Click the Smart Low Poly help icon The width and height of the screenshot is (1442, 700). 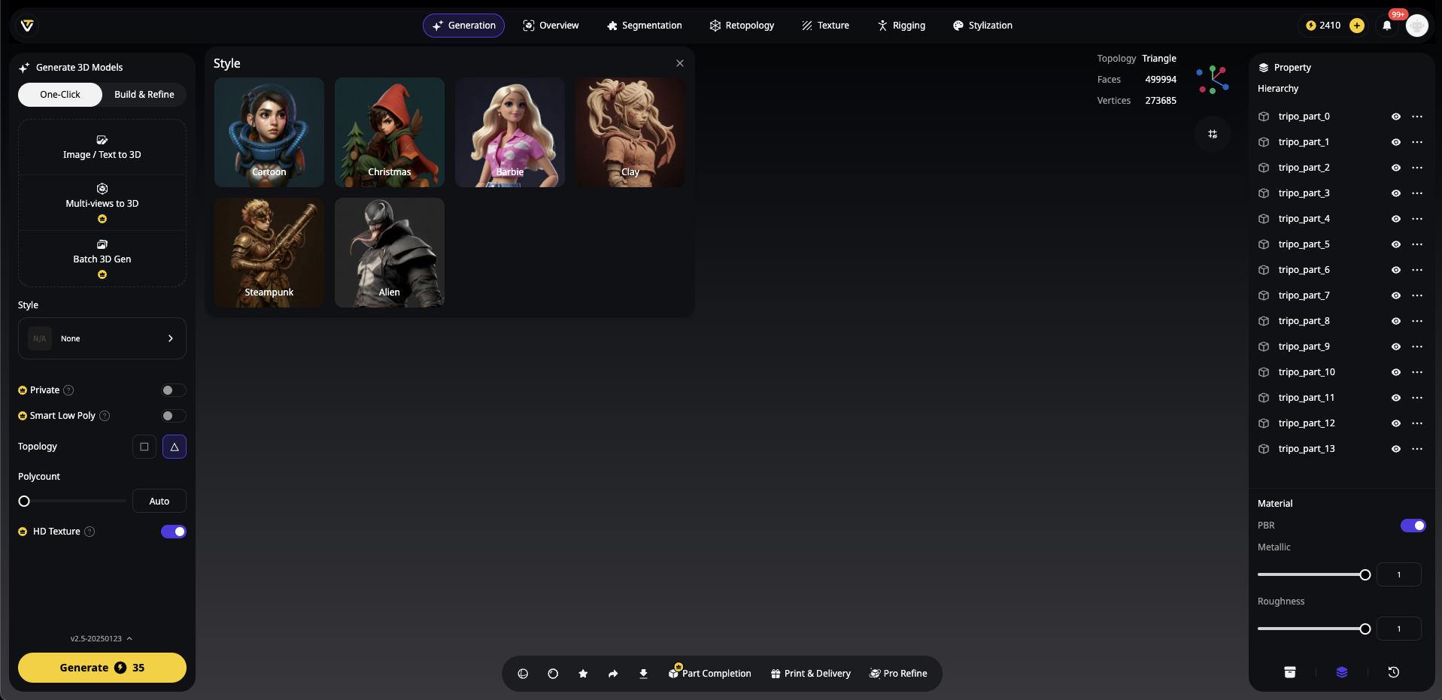click(105, 416)
